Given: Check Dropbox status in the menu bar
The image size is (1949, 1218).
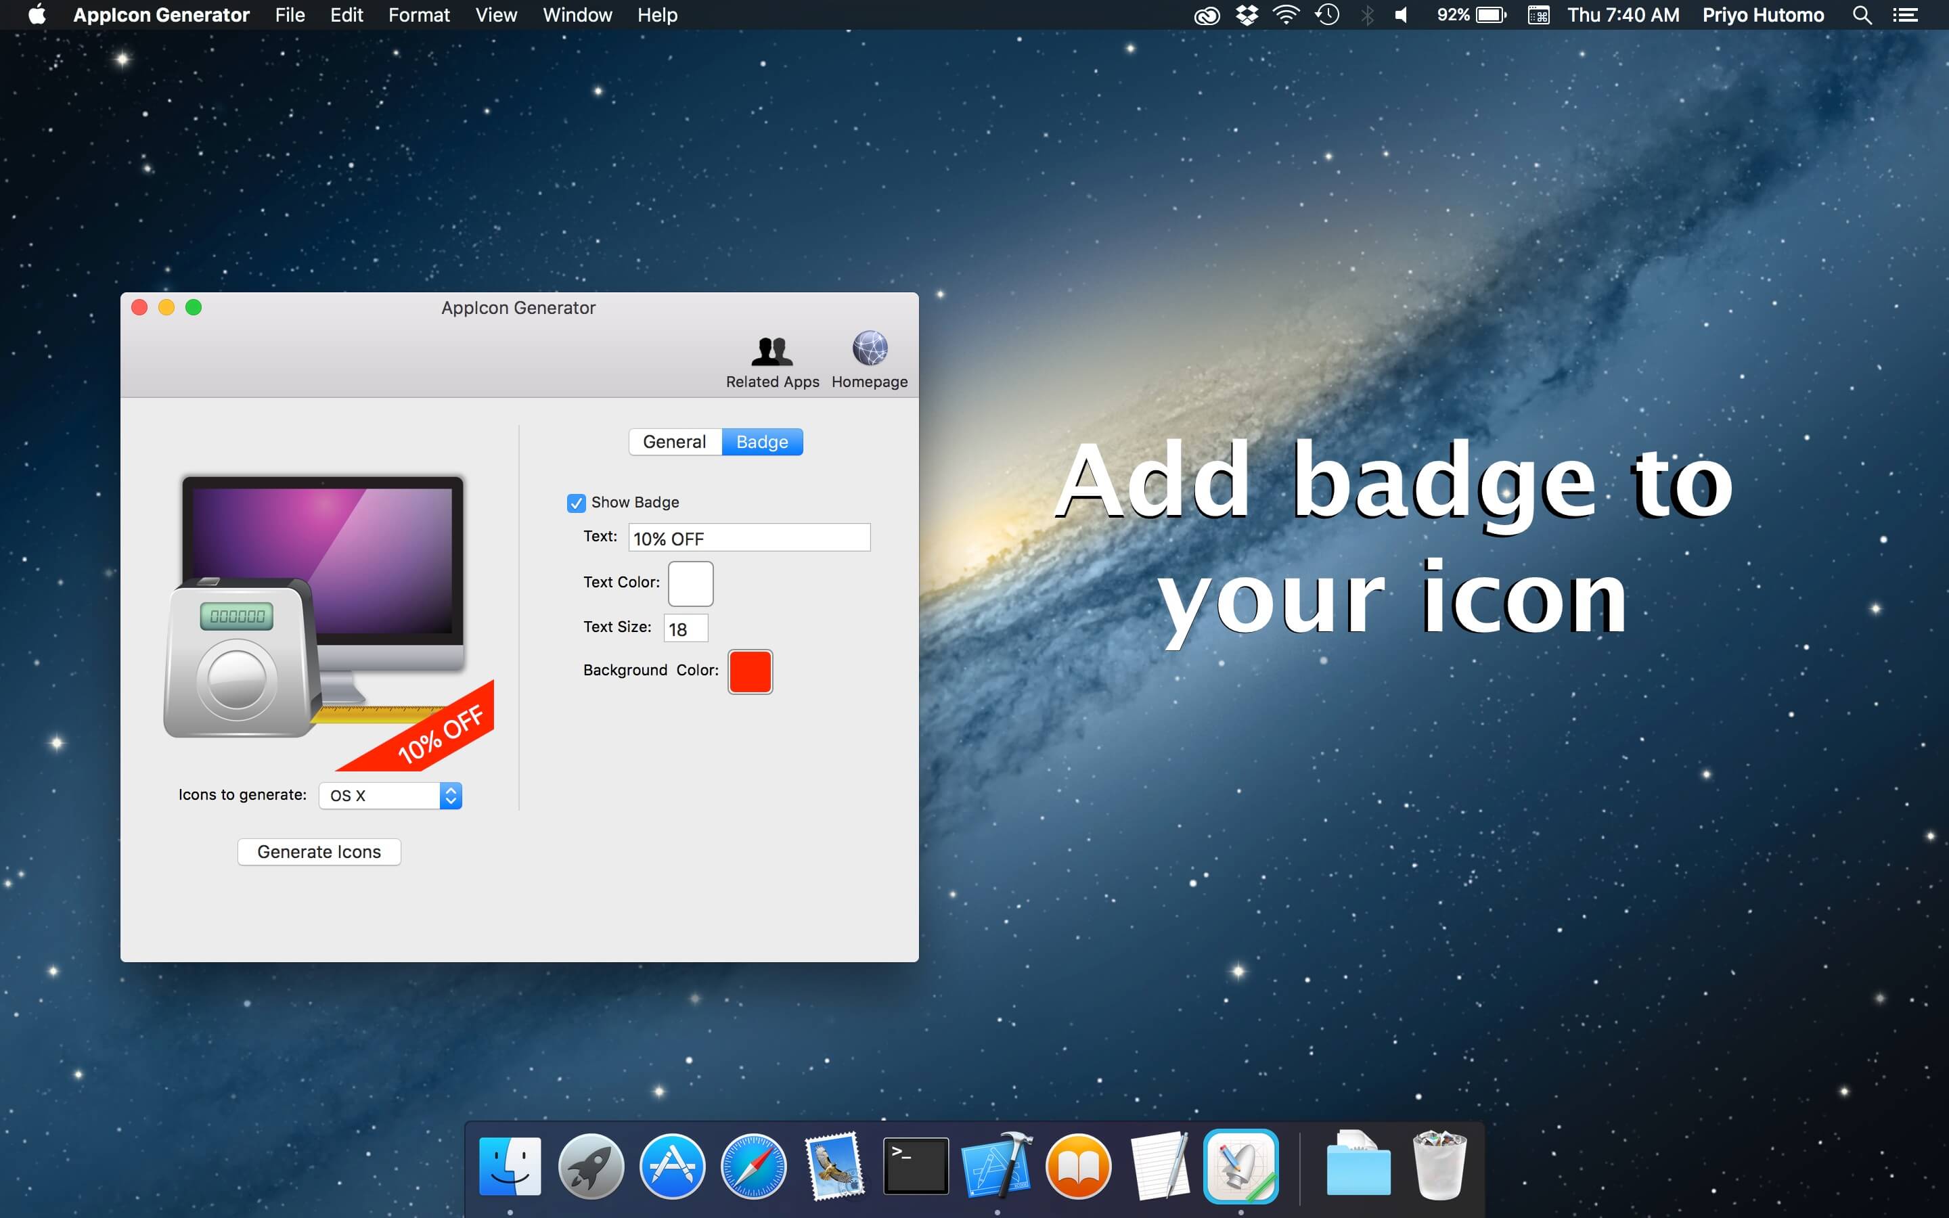Looking at the screenshot, I should (x=1247, y=14).
